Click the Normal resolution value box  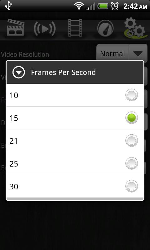(x=112, y=53)
